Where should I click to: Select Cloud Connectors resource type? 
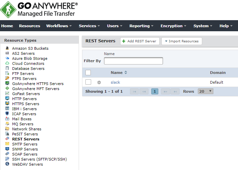point(28,63)
